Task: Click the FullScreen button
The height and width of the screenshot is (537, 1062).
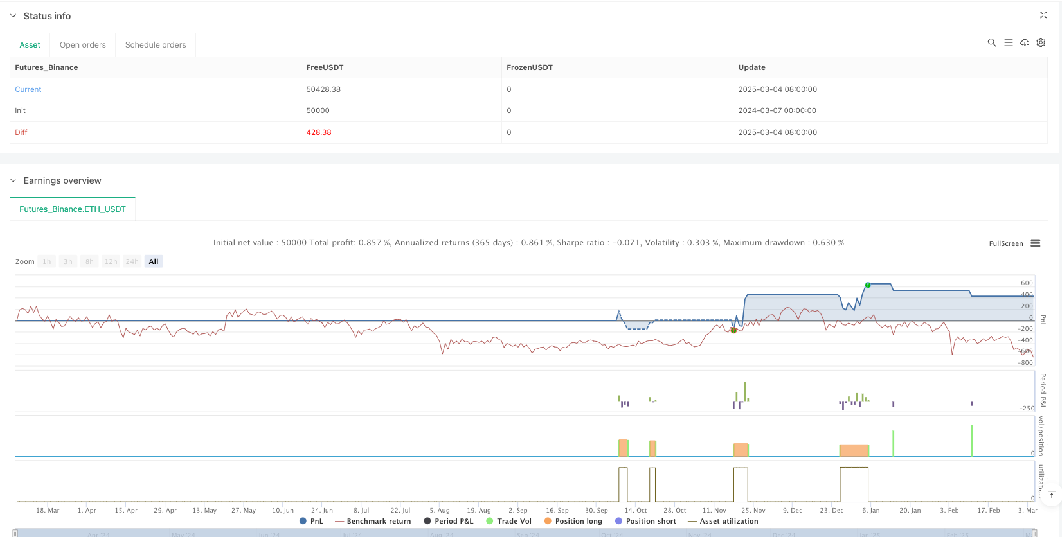Action: (x=1005, y=243)
